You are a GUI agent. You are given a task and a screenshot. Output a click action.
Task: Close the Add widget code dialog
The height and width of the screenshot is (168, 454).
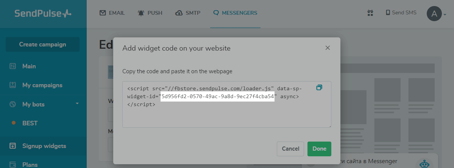click(328, 48)
